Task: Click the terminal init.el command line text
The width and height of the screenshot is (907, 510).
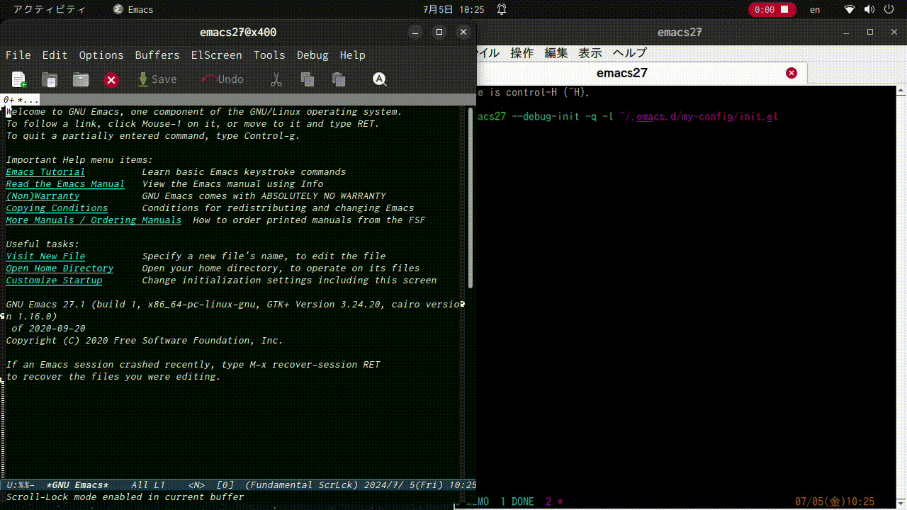Action: [x=628, y=116]
